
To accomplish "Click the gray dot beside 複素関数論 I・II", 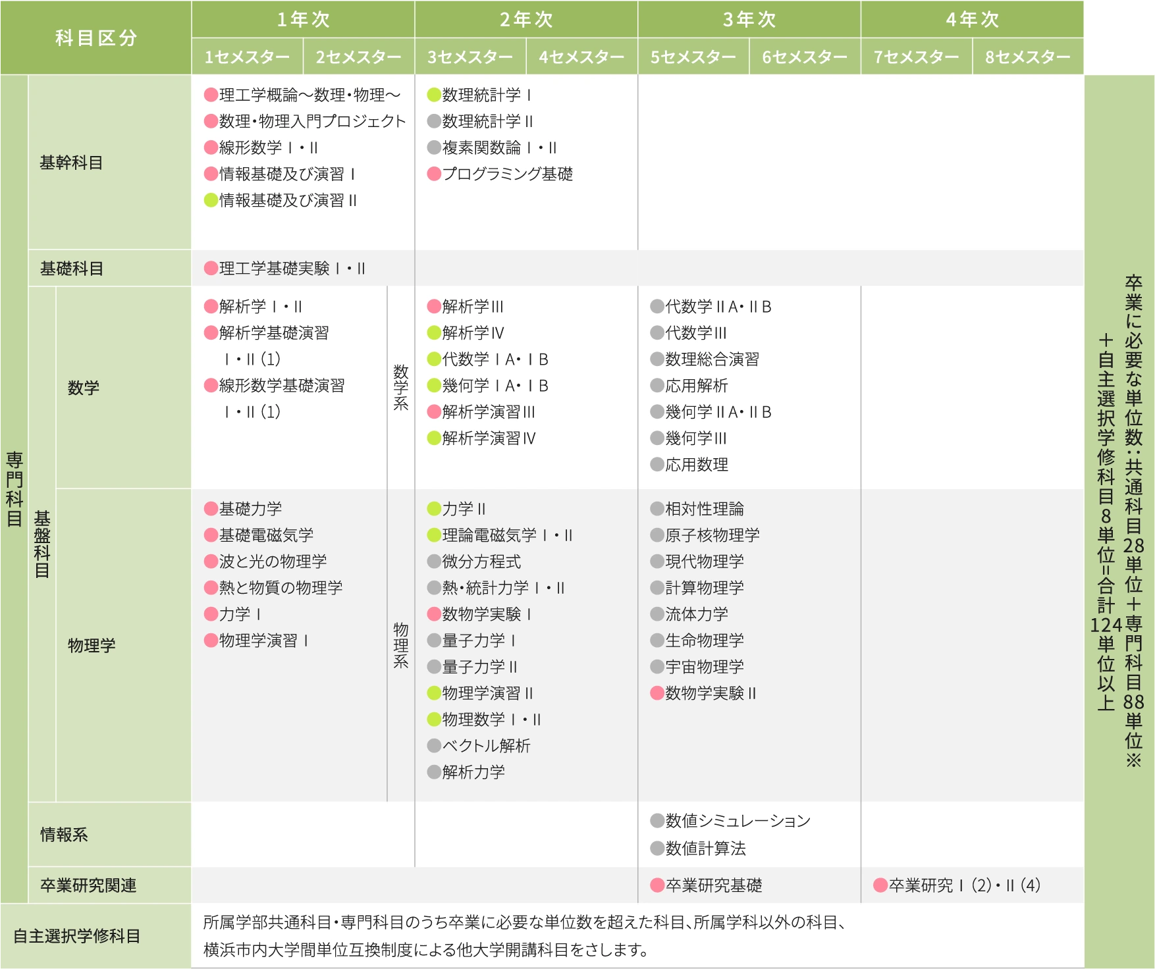I will click(434, 147).
